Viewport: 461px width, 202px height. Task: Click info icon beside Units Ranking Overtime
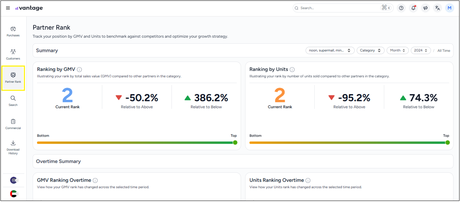tap(308, 181)
